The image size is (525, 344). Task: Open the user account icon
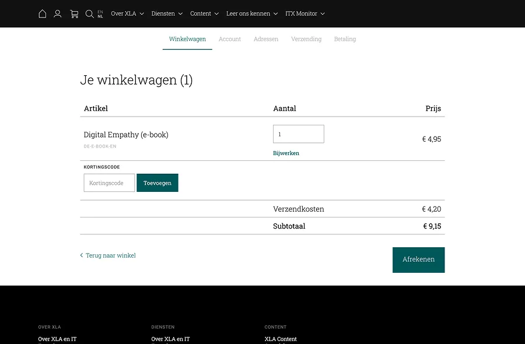58,14
